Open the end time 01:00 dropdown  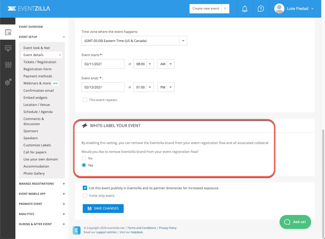(143, 87)
